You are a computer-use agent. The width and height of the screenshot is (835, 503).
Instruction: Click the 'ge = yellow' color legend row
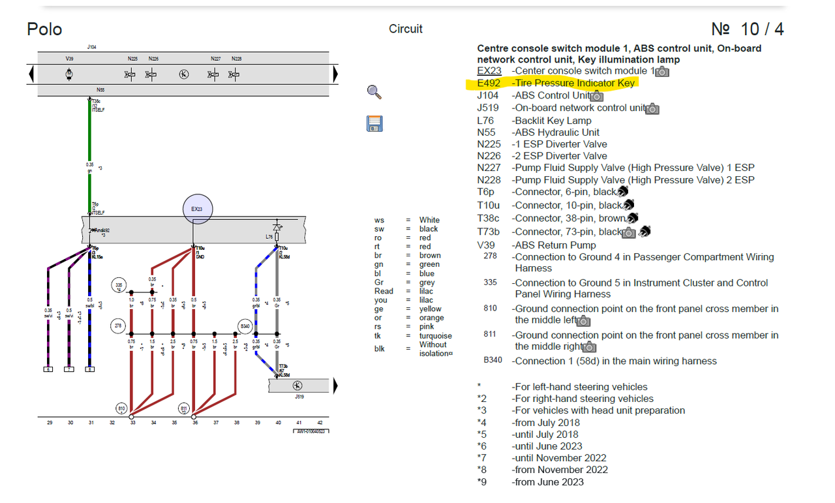click(408, 309)
